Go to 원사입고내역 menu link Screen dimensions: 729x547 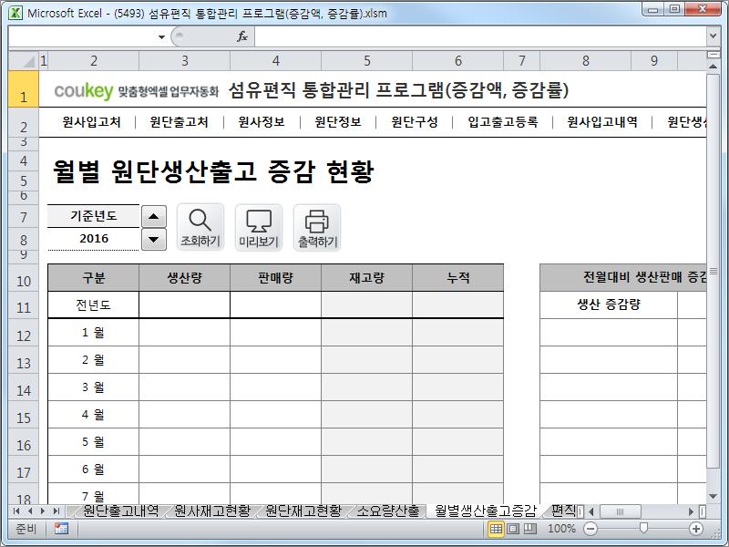602,122
